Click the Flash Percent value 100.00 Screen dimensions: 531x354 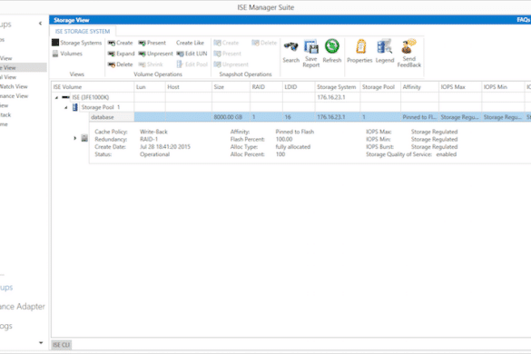(x=284, y=139)
